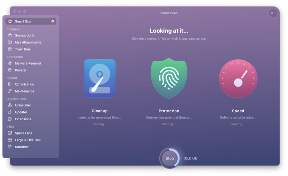This screenshot has width=288, height=176.
Task: Click the Trash Bins icon
Action: pos(10,49)
